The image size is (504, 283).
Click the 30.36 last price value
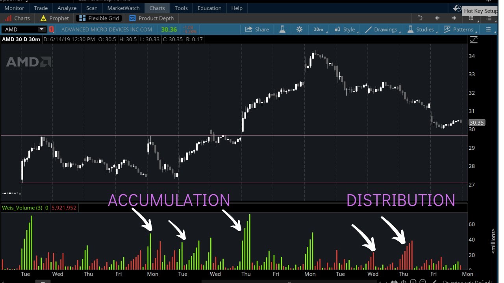(x=169, y=29)
